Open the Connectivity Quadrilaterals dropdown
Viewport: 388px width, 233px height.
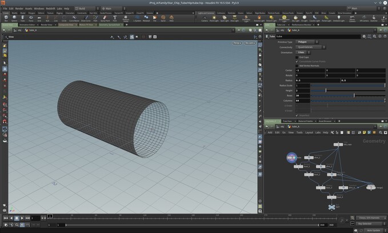click(310, 47)
